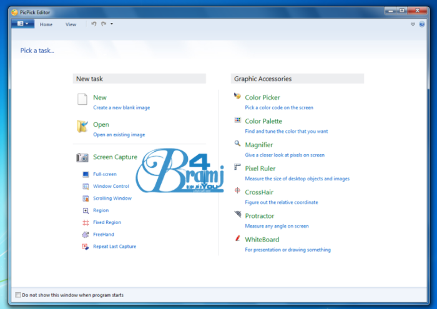Click the Undo arrow in toolbar
The width and height of the screenshot is (437, 309).
click(x=94, y=24)
